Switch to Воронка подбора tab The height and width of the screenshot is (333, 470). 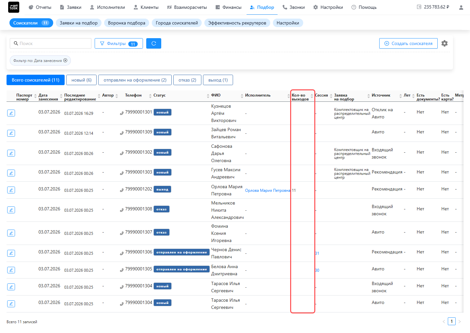(127, 23)
